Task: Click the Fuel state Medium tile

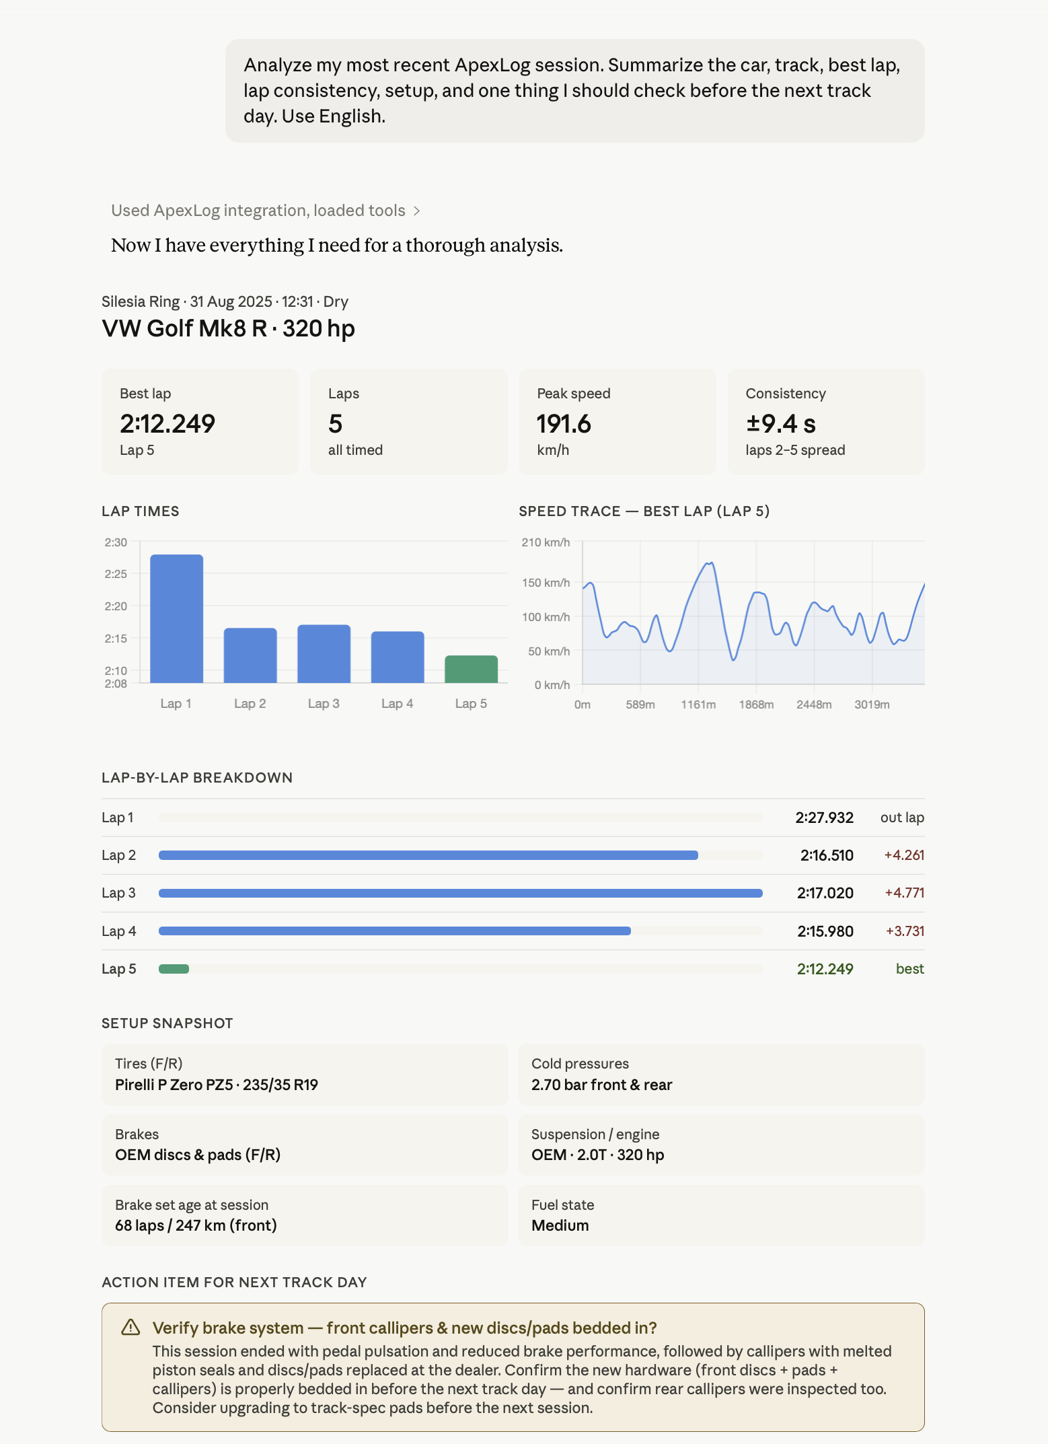Action: (721, 1215)
